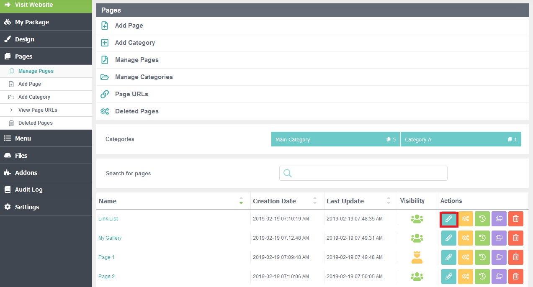
Task: Collapse the Pages sidebar section
Action: pos(46,56)
